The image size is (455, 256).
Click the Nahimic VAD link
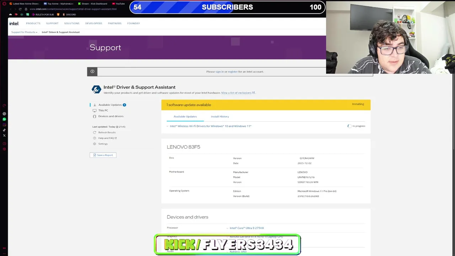[x=238, y=252]
